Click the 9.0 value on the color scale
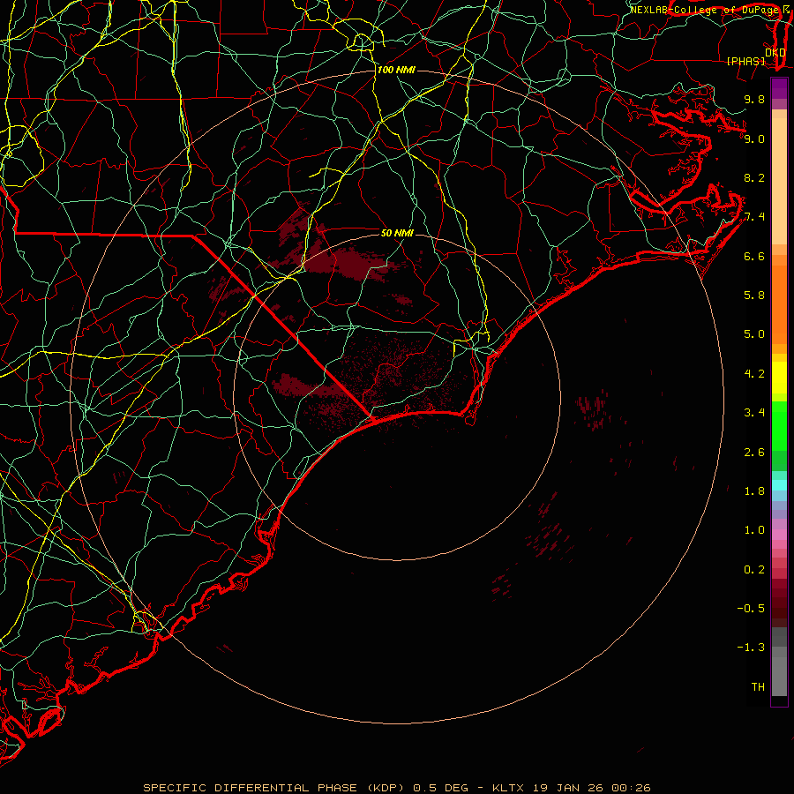 coord(754,139)
